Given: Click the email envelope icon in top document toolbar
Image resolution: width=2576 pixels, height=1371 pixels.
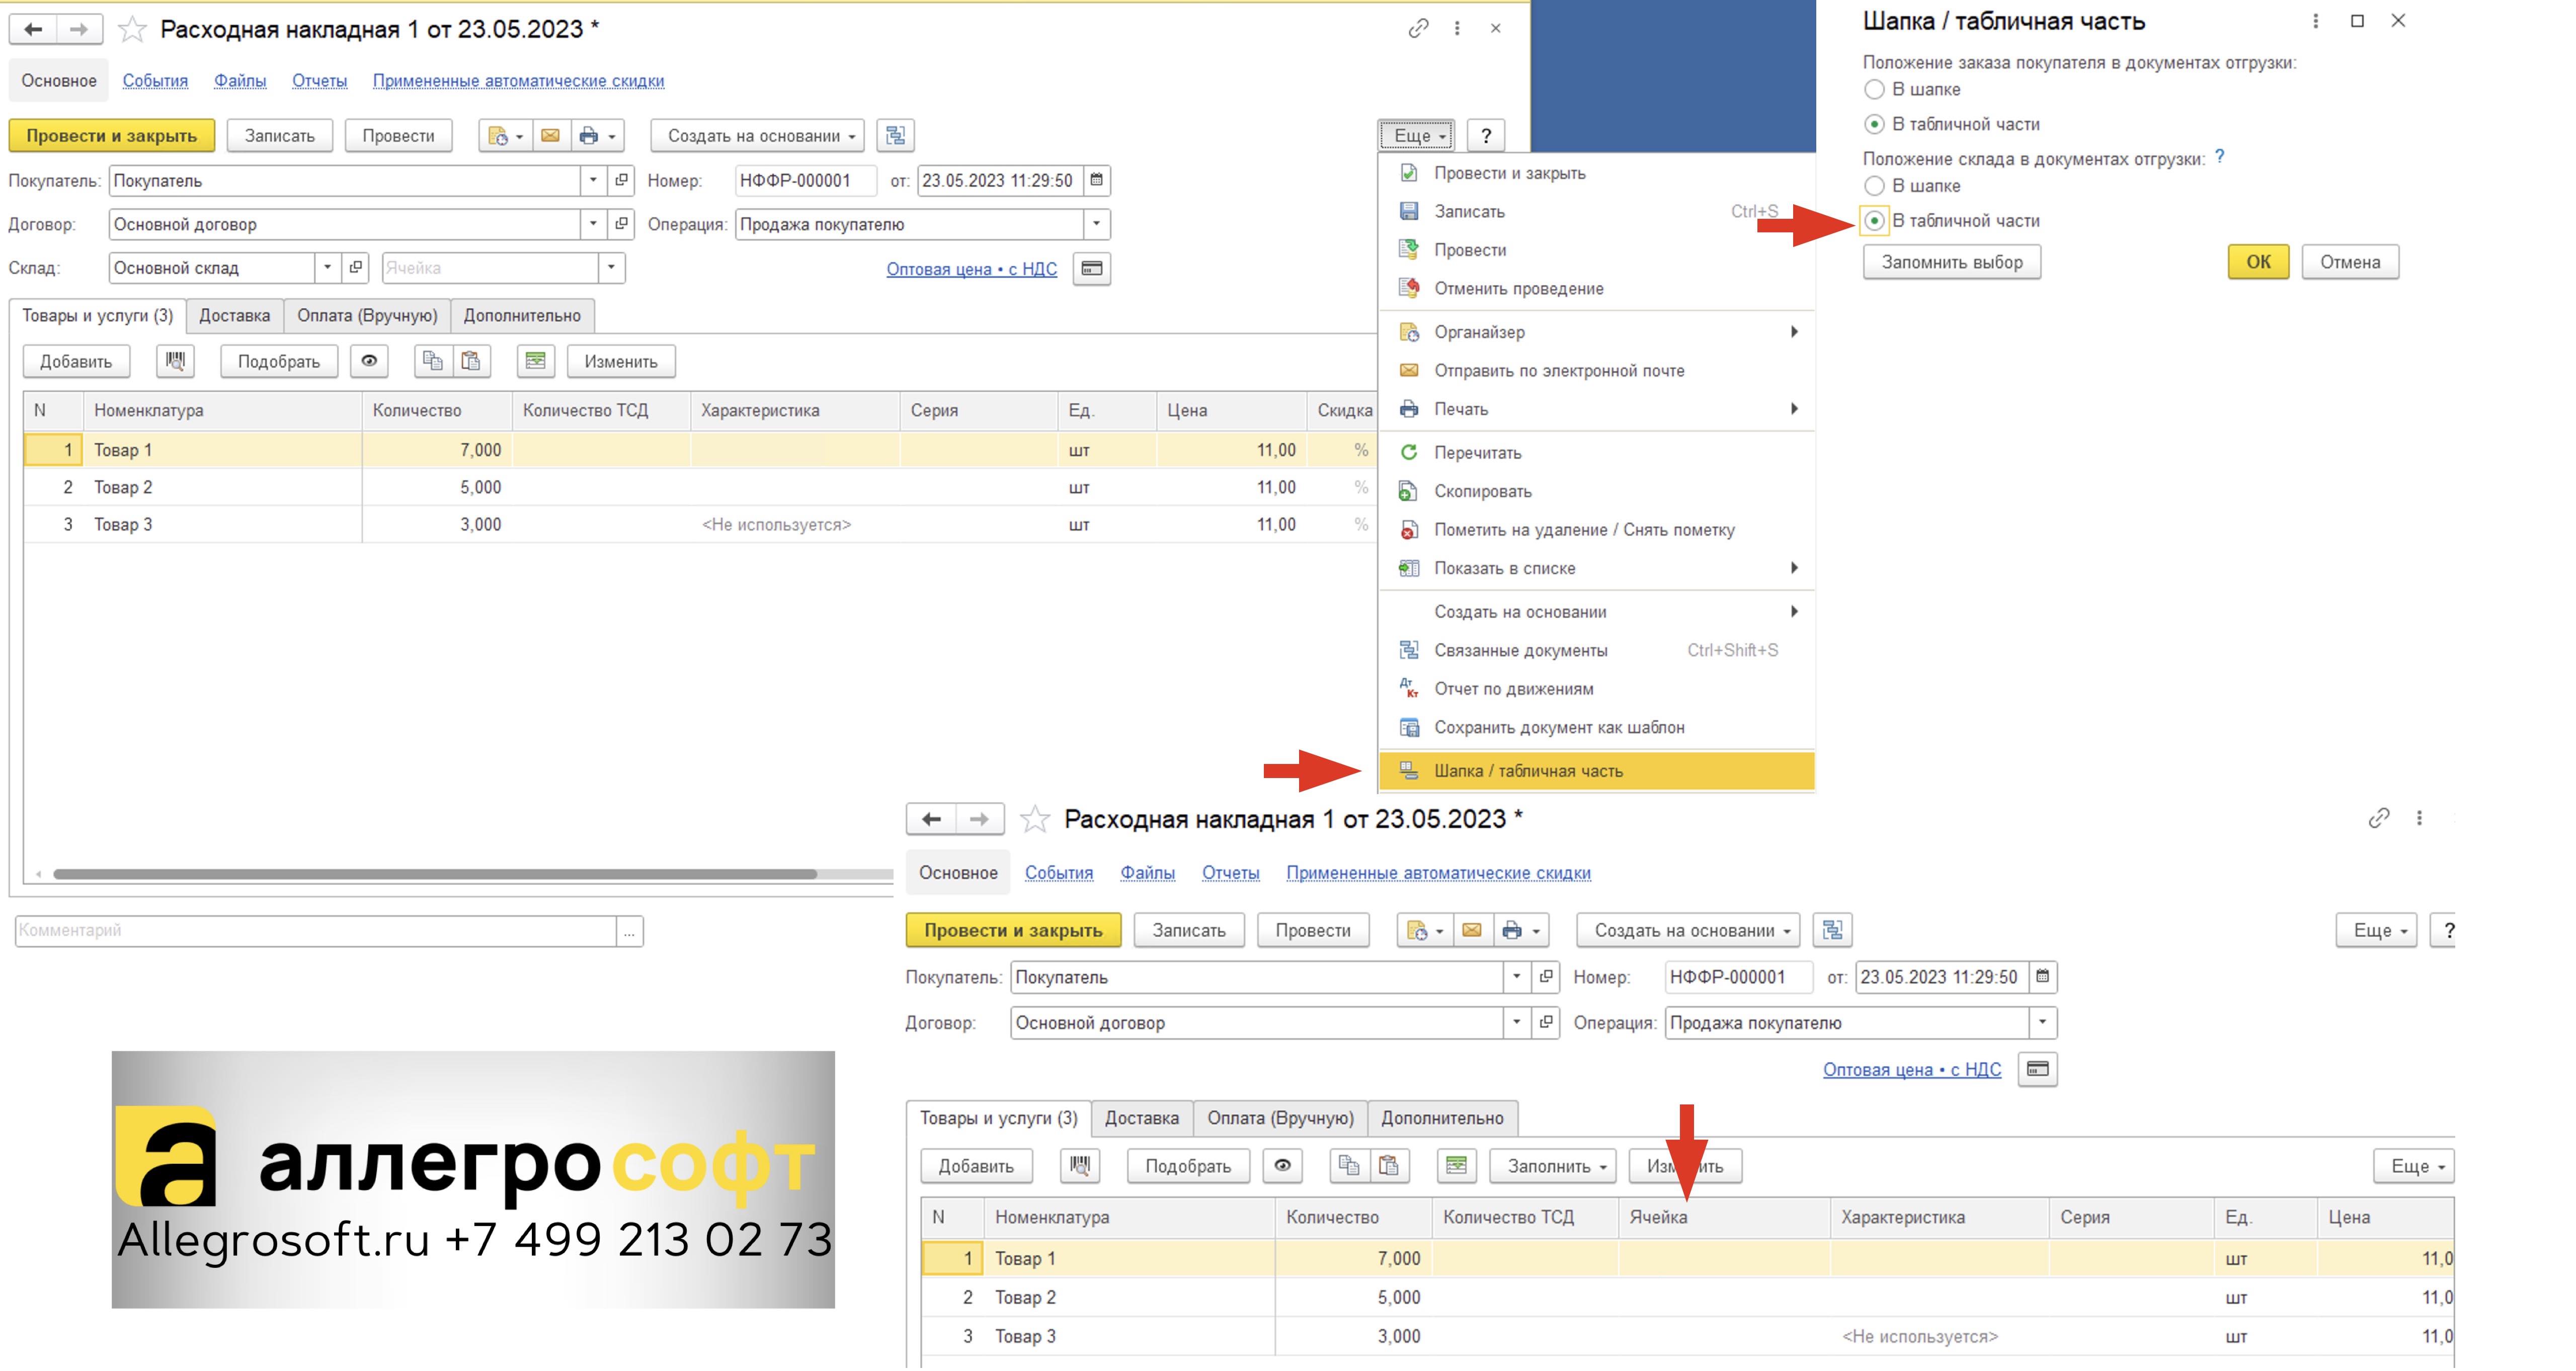Looking at the screenshot, I should tap(549, 135).
